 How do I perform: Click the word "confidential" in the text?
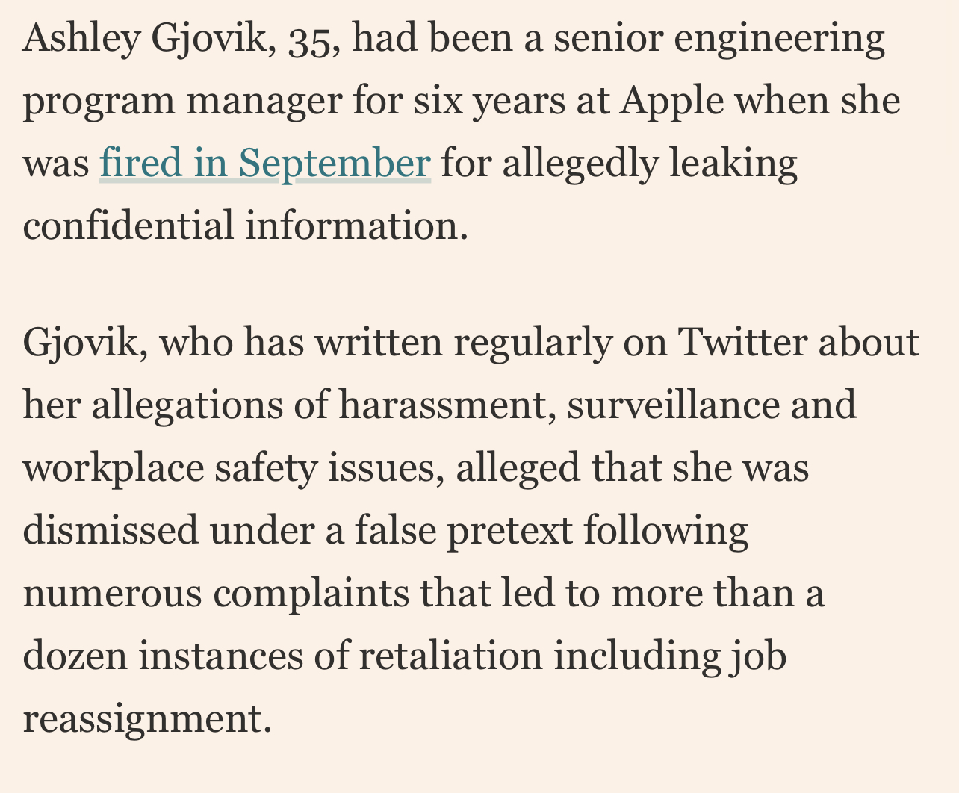128,225
